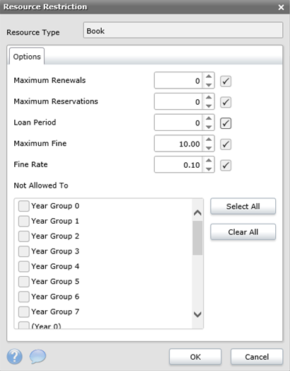The height and width of the screenshot is (371, 290).
Task: Switch to the Options tab
Action: coord(27,57)
